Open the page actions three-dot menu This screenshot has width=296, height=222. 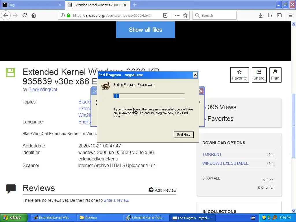click(177, 15)
